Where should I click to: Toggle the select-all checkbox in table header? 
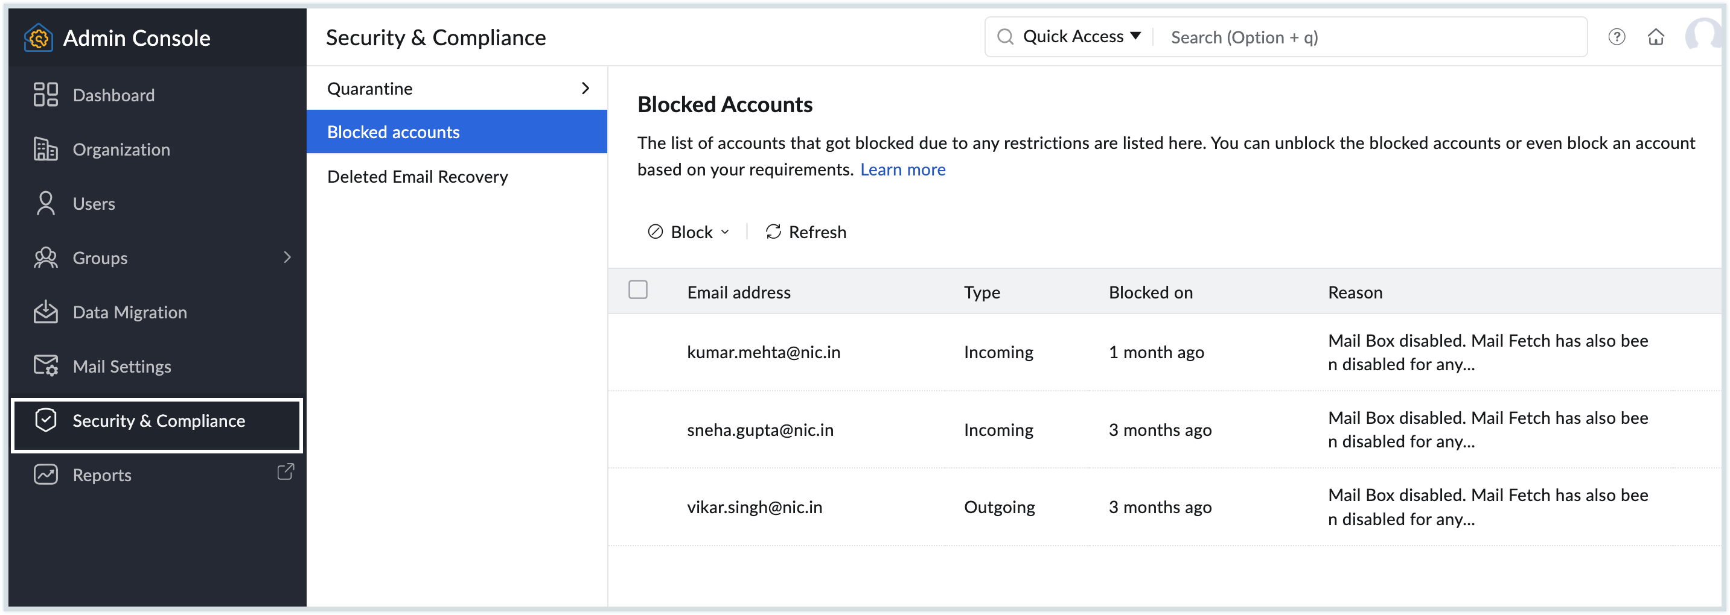[637, 290]
